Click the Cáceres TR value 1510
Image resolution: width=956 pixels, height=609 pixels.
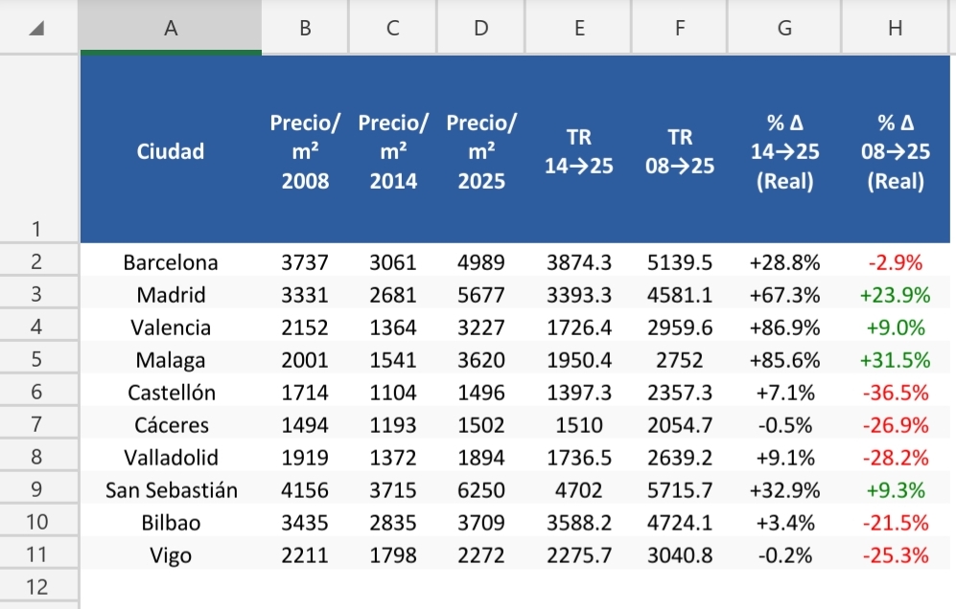click(579, 425)
